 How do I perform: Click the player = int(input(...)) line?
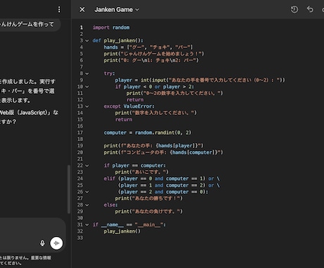point(200,80)
